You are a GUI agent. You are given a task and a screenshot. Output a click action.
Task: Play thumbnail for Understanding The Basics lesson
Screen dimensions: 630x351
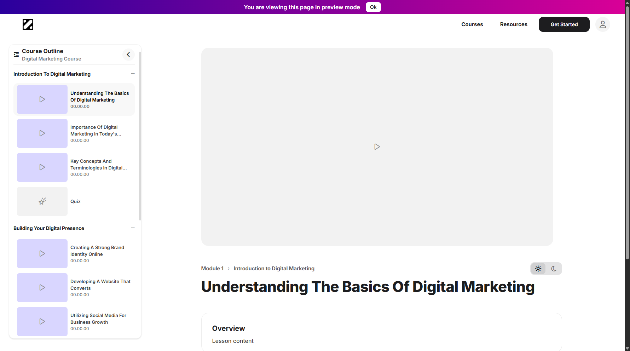coord(42,99)
